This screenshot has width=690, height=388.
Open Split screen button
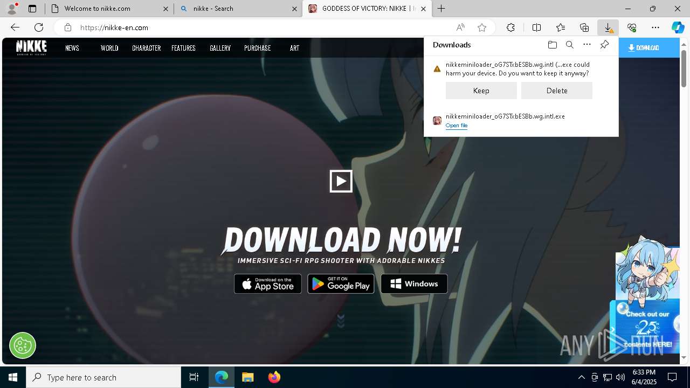536,27
